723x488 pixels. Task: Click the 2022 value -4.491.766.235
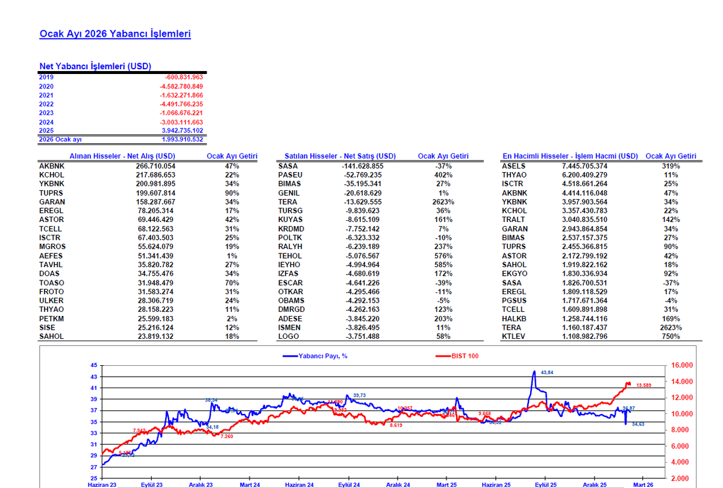pos(181,104)
